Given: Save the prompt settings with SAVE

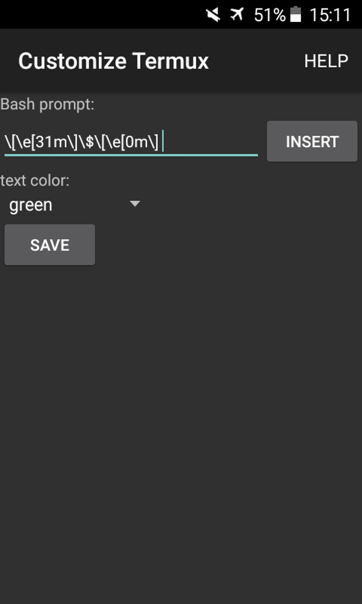Looking at the screenshot, I should 49,244.
